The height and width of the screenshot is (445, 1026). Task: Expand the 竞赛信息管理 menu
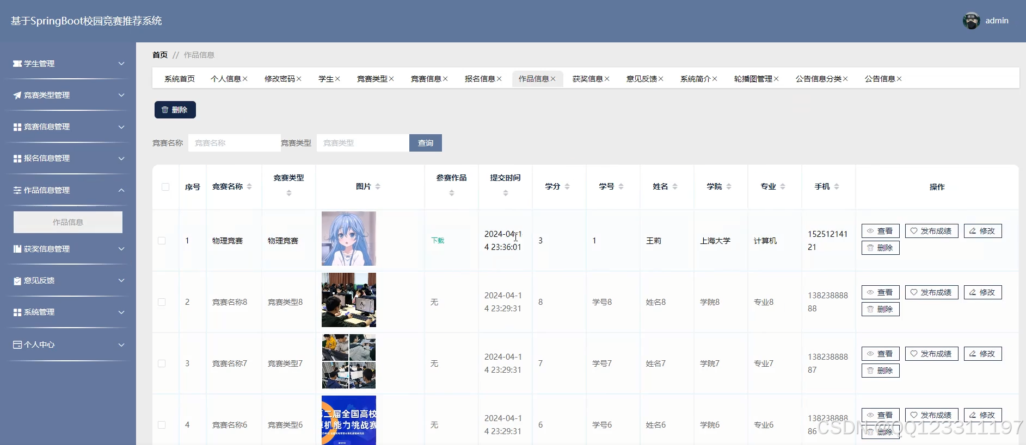(121, 127)
